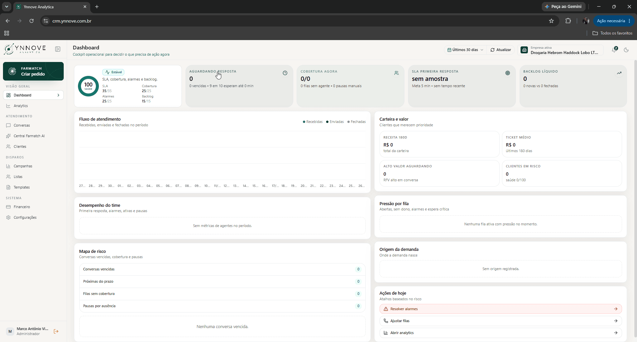Click the Filas sem cobertura row
Image resolution: width=637 pixels, height=342 pixels.
tap(222, 294)
